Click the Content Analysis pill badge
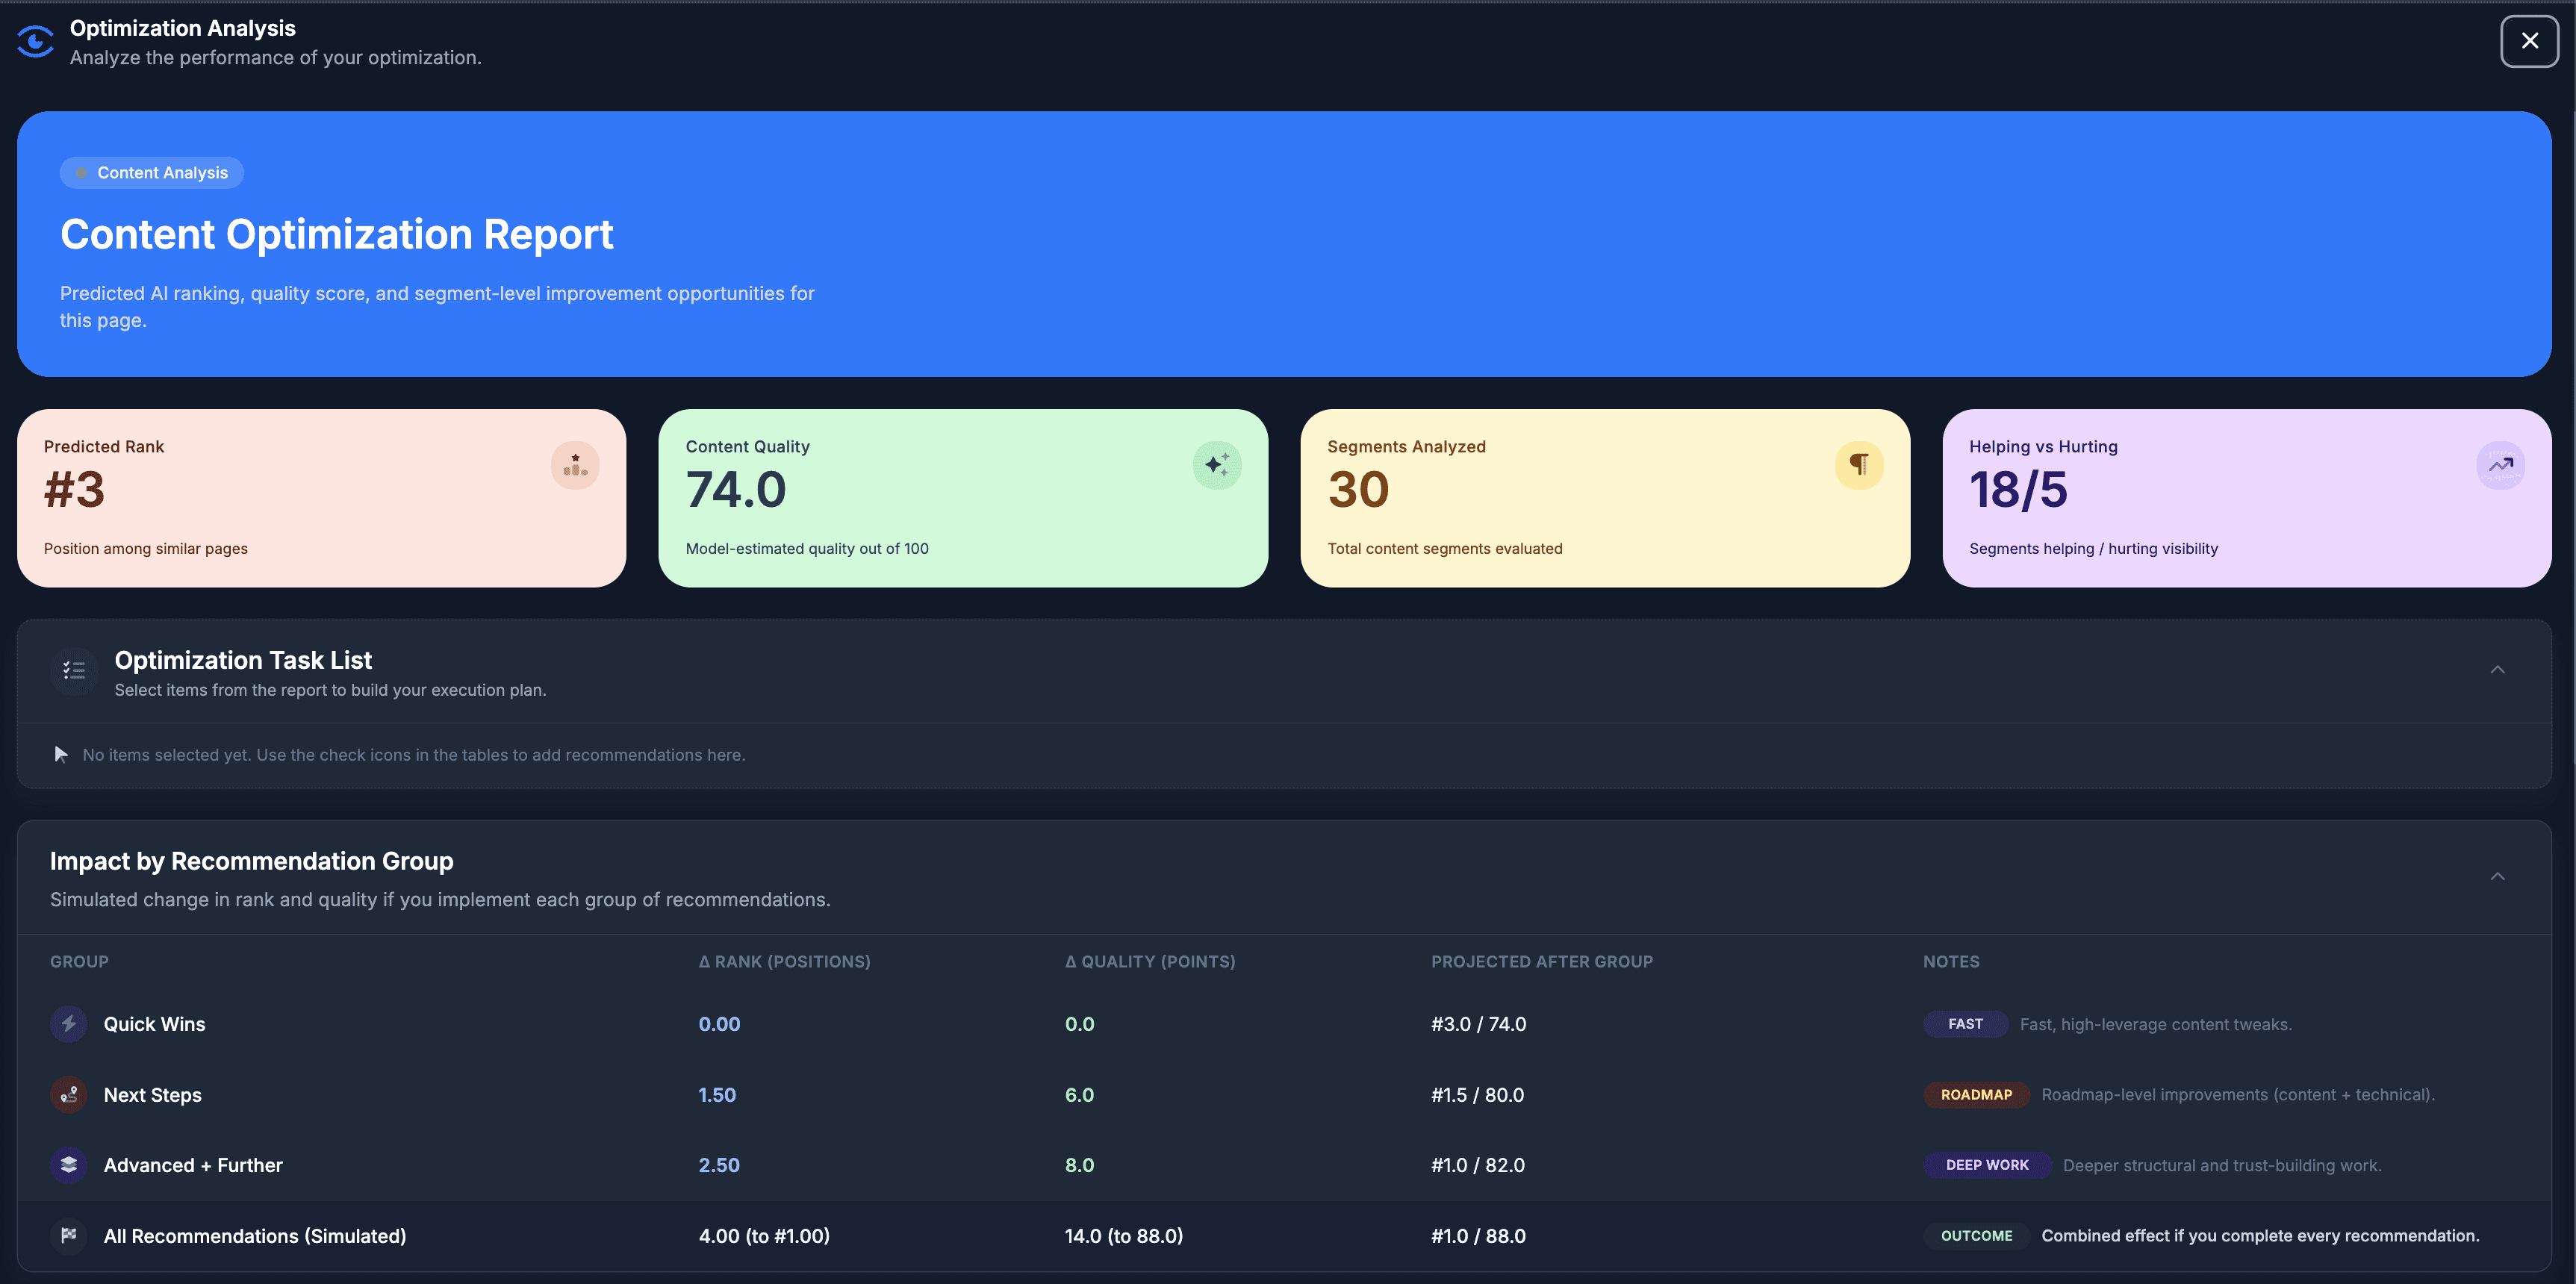2576x1284 pixels. pos(152,173)
